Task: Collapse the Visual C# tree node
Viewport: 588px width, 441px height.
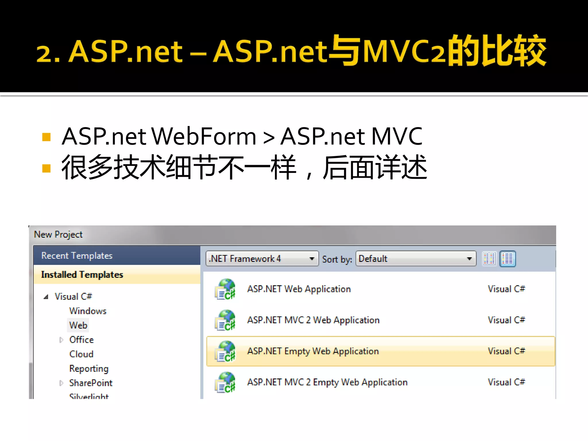Action: (x=46, y=297)
